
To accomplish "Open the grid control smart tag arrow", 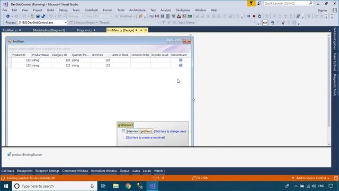I will pos(191,36).
